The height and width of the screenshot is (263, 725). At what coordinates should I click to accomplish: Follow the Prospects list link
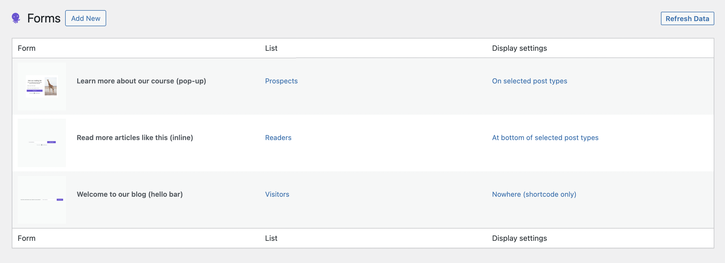click(x=281, y=81)
